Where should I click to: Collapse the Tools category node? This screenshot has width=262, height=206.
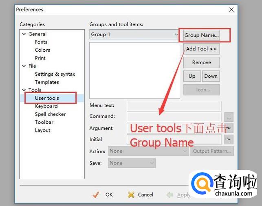click(24, 90)
